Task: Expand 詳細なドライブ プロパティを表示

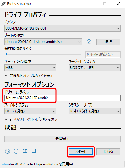Action: [x=29, y=76]
